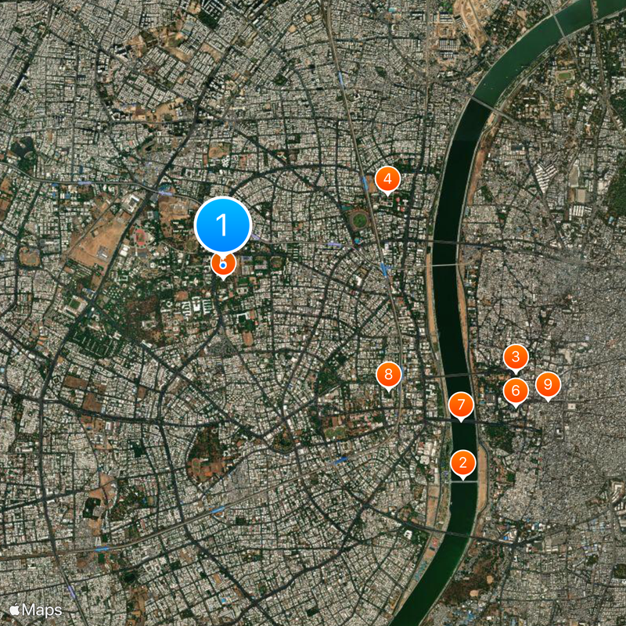Click the orange map pin numbered 2
Screen dimensions: 626x626
click(462, 464)
